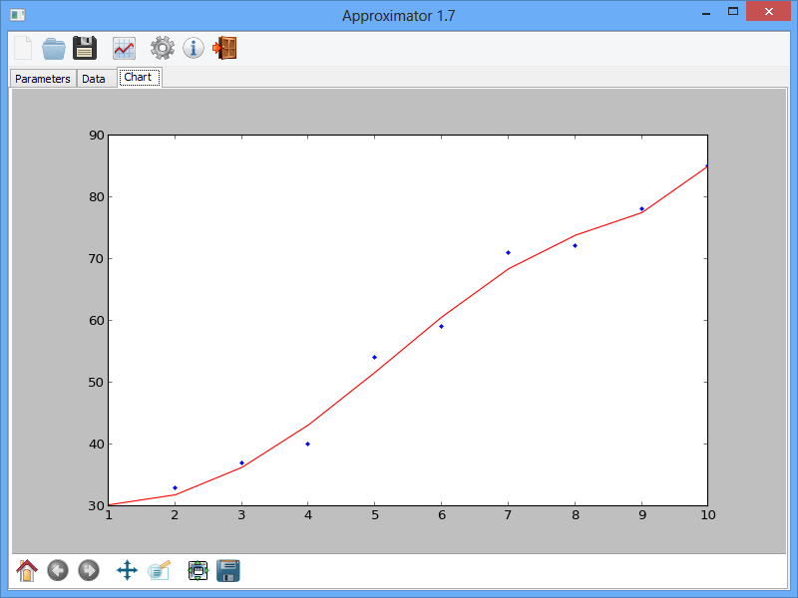The height and width of the screenshot is (598, 798).
Task: Go back to the previous chart view
Action: 58,570
